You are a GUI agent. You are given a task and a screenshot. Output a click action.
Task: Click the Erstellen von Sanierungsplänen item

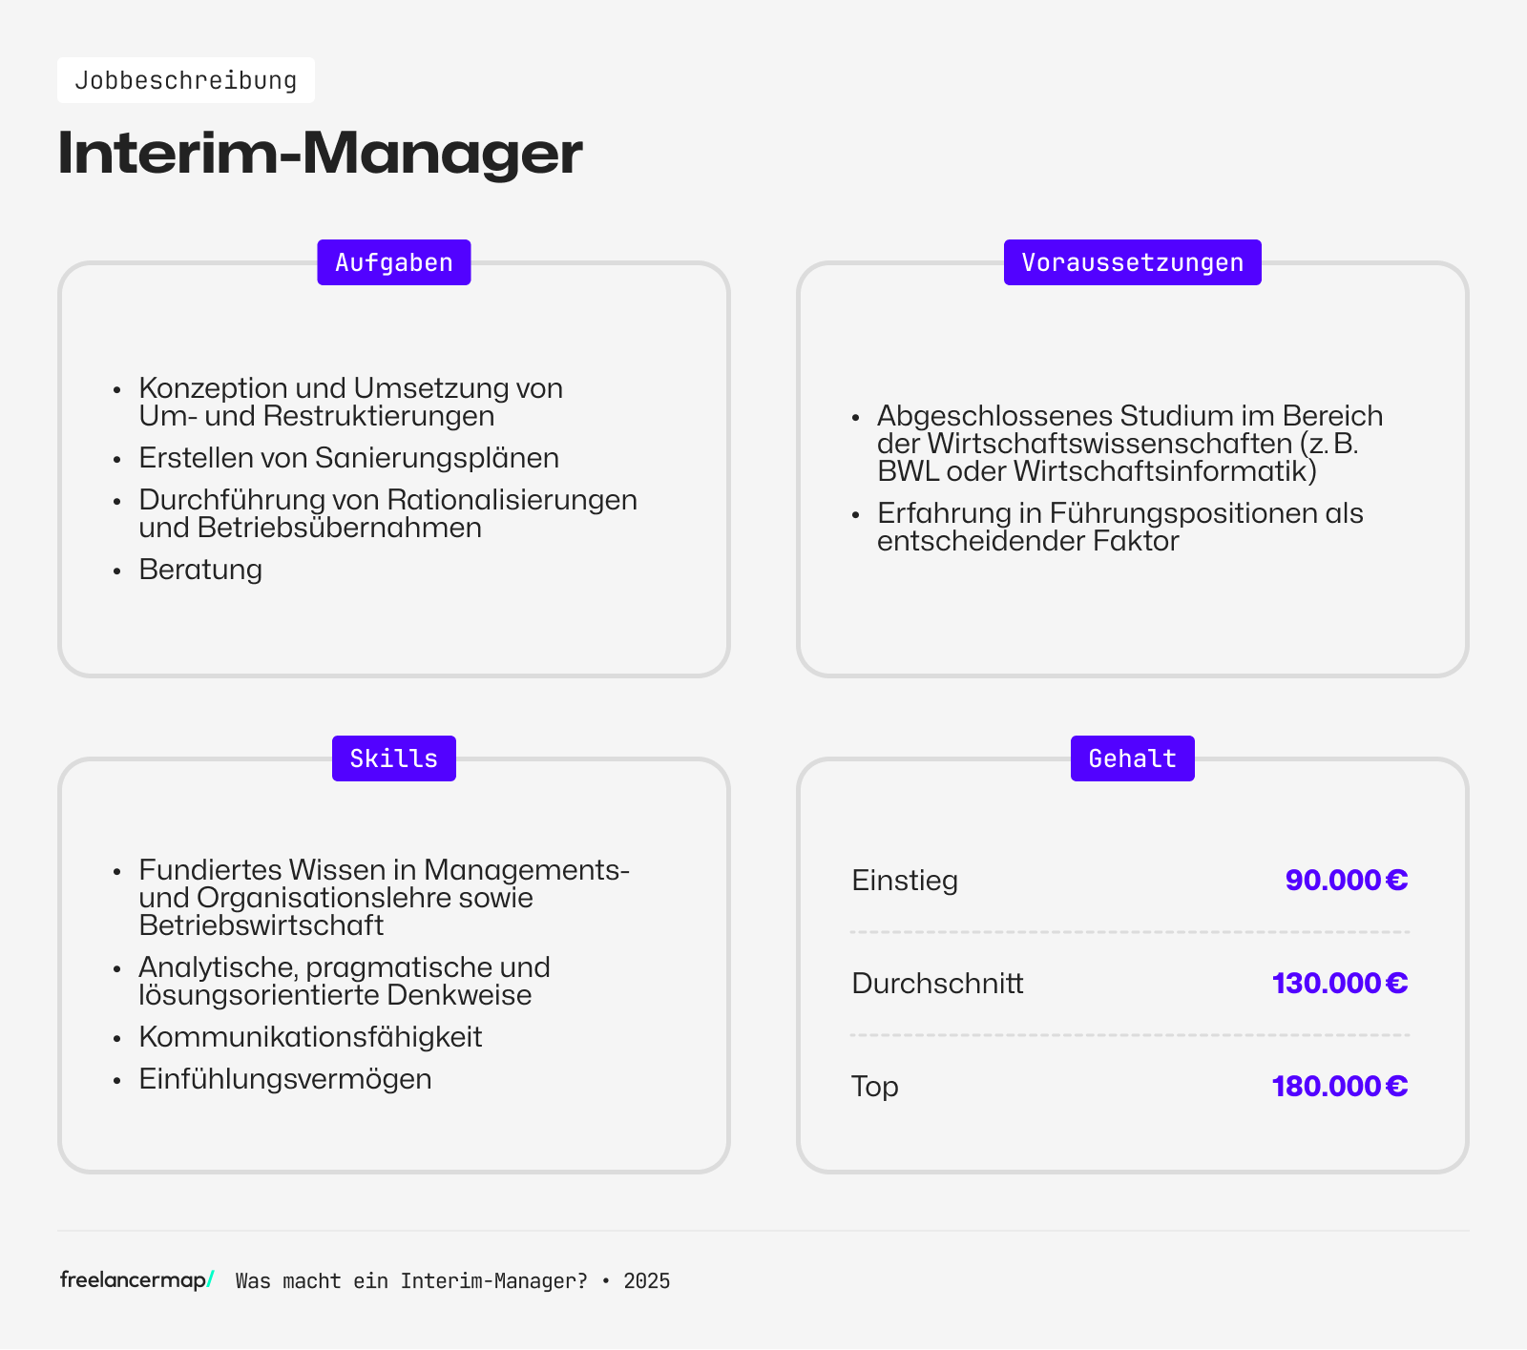pos(348,458)
